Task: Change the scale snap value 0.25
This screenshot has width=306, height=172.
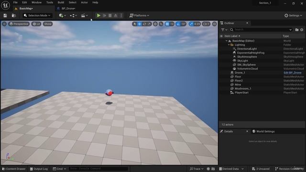Action: [197, 24]
